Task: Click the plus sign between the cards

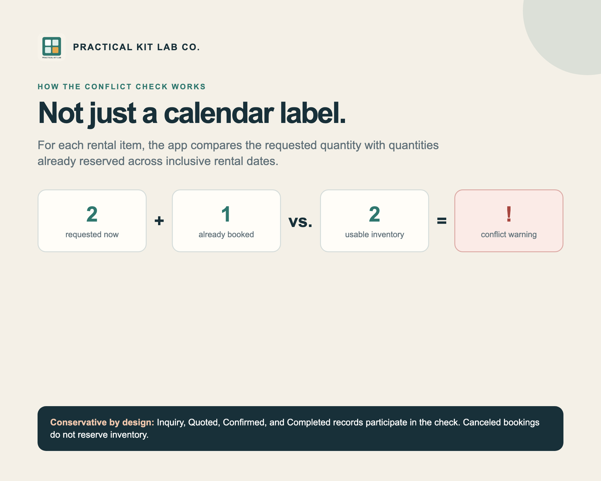Action: (159, 221)
